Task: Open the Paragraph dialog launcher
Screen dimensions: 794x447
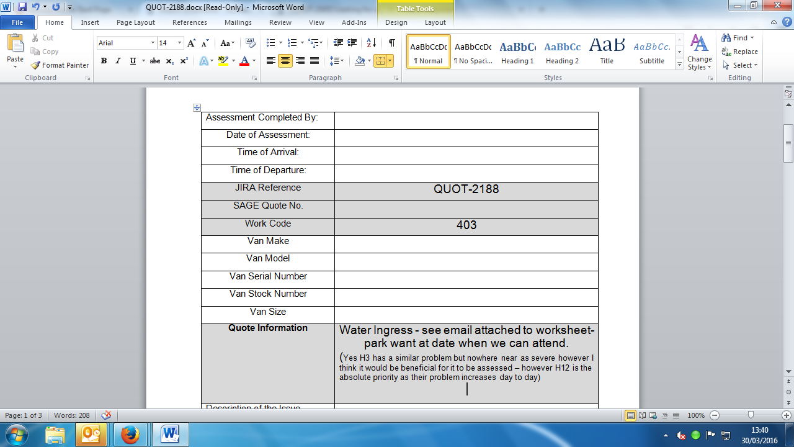Action: [396, 78]
